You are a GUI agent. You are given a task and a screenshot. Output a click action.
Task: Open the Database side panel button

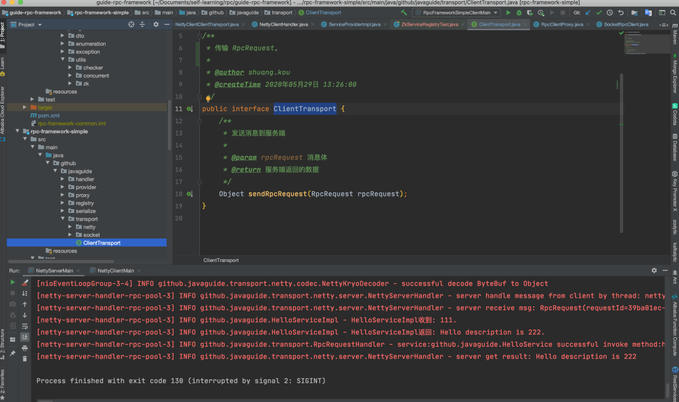(x=675, y=151)
